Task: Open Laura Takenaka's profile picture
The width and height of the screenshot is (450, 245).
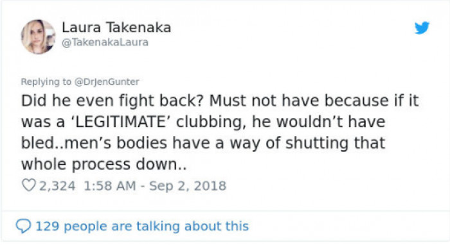Action: 38,37
